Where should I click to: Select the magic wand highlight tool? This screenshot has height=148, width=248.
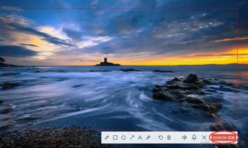tap(148, 137)
